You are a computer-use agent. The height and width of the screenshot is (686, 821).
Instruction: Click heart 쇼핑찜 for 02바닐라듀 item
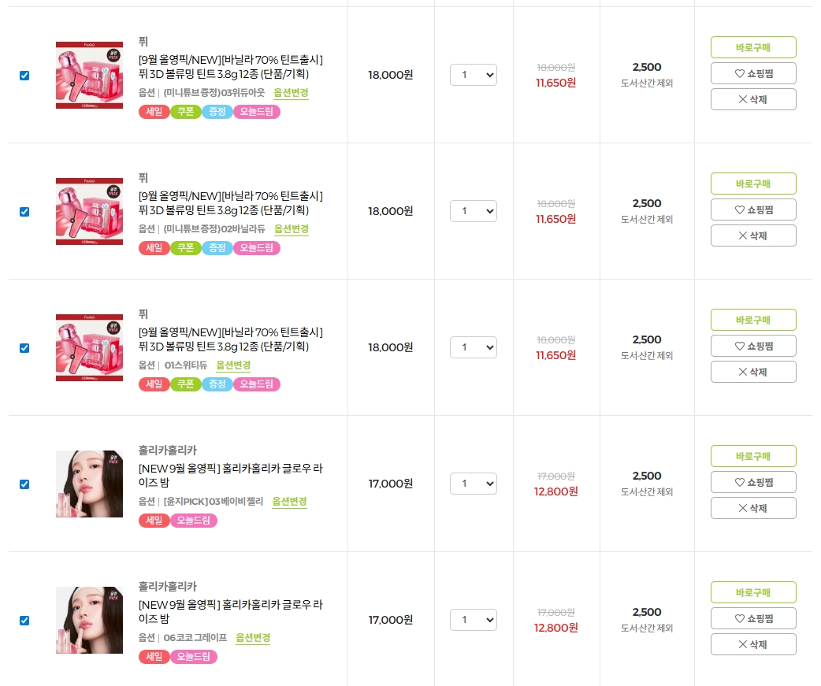coord(753,210)
